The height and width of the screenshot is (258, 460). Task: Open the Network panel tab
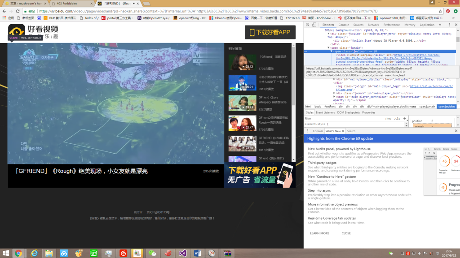373,25
